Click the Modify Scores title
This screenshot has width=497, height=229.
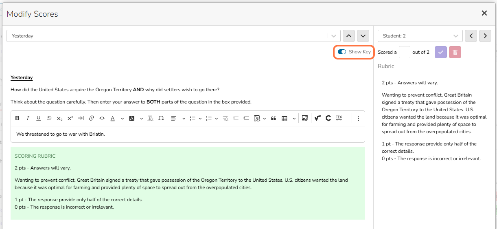point(32,14)
